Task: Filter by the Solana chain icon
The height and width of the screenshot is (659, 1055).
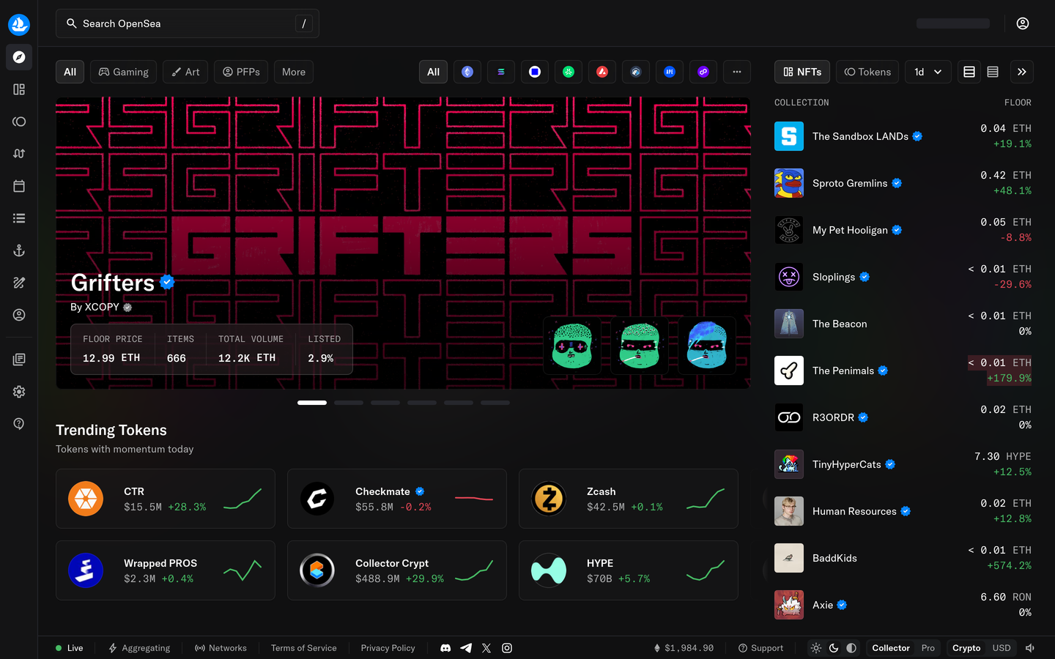Action: click(501, 72)
